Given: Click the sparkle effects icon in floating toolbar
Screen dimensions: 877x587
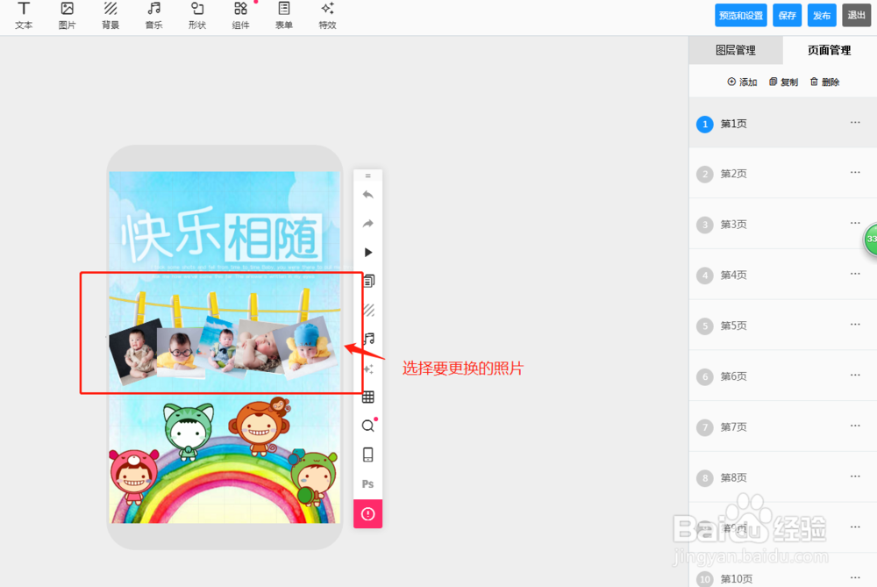Looking at the screenshot, I should 368,369.
